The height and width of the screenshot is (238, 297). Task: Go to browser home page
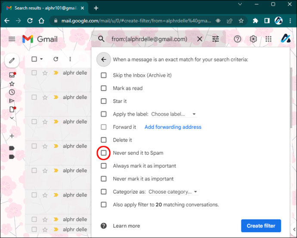coord(41,21)
